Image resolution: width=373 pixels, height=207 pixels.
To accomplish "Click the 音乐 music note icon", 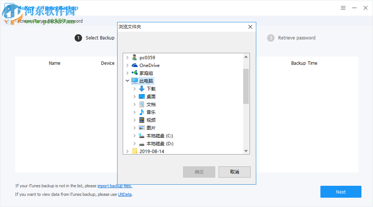I will 142,112.
